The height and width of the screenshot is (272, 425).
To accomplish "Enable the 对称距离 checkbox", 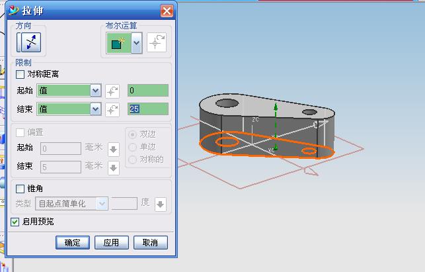I will pyautogui.click(x=20, y=74).
